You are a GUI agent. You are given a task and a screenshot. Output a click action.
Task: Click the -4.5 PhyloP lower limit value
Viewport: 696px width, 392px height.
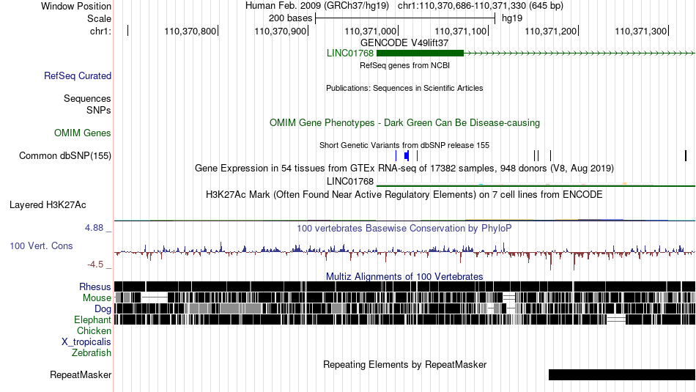[95, 265]
